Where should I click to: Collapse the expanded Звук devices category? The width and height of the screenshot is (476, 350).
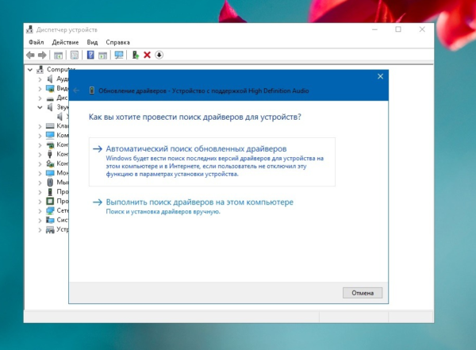[x=40, y=106]
